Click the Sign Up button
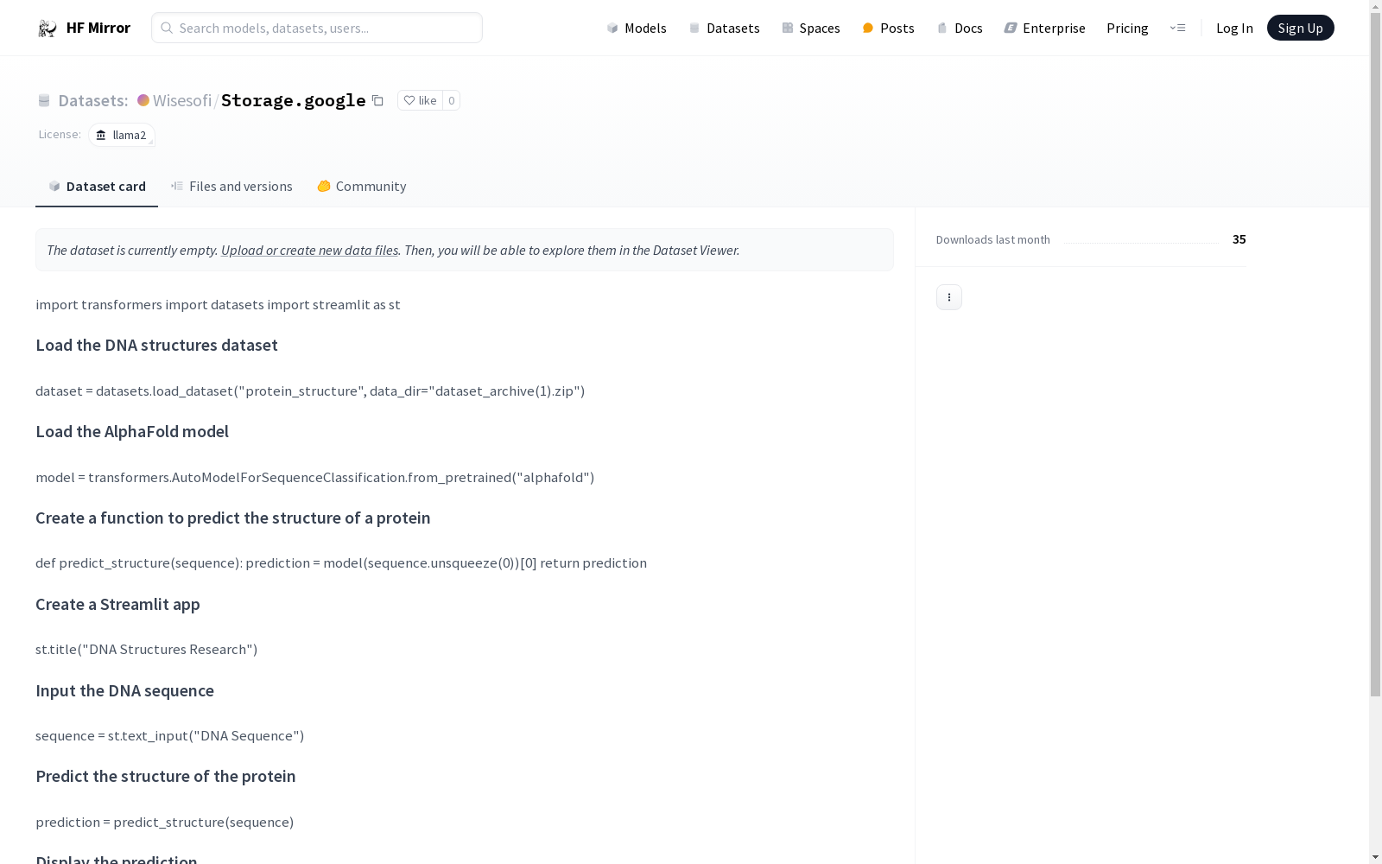Viewport: 1382px width, 864px height. coord(1300,28)
